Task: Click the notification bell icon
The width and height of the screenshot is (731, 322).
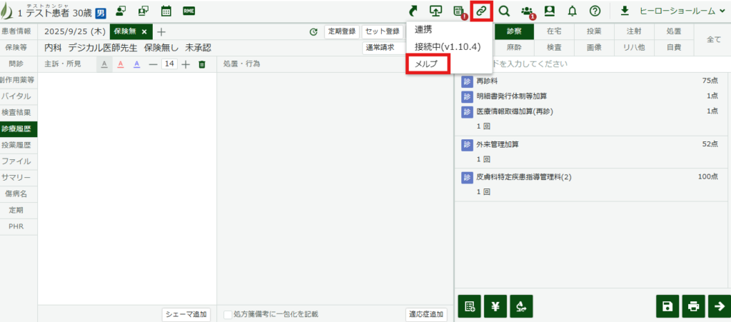Action: (572, 11)
